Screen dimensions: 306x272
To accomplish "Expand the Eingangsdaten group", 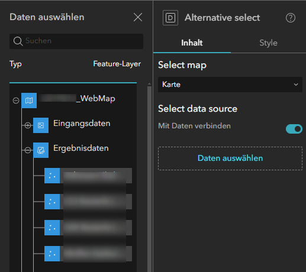I will pyautogui.click(x=28, y=125).
